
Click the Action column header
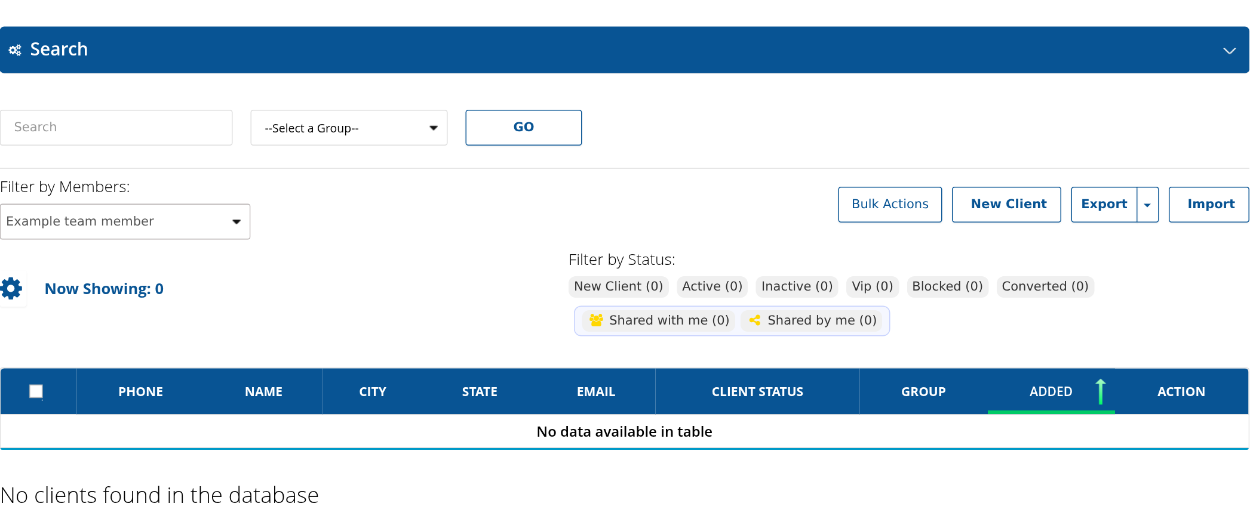[1181, 392]
